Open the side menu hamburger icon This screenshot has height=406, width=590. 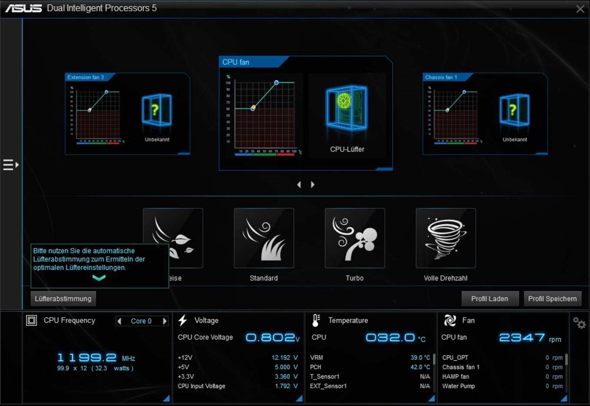[x=11, y=165]
